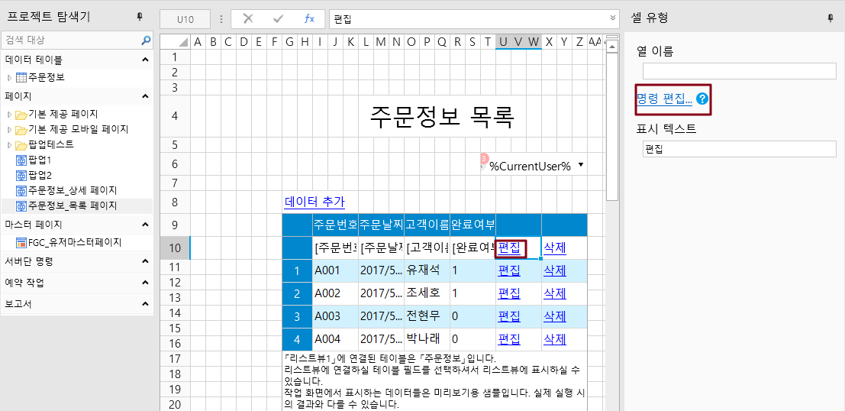Expand the formula bar dropdown arrow
The height and width of the screenshot is (411, 845).
[x=613, y=18]
